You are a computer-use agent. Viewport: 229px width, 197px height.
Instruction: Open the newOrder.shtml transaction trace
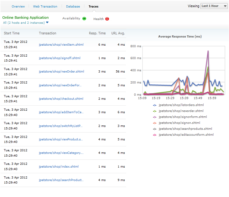(x=61, y=72)
